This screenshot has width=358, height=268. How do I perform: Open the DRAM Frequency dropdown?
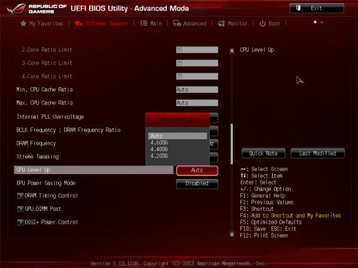[214, 144]
